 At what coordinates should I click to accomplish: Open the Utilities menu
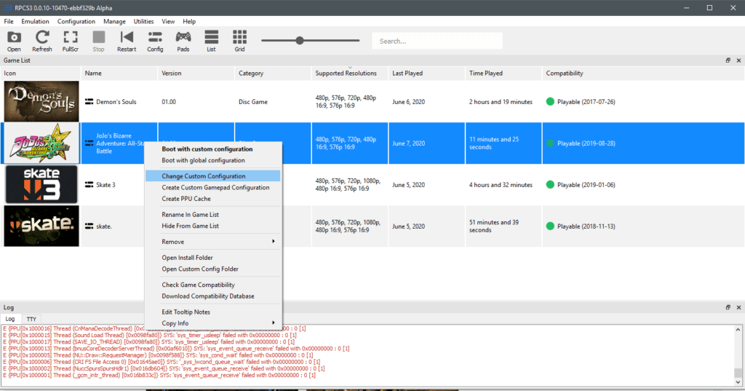click(x=143, y=21)
